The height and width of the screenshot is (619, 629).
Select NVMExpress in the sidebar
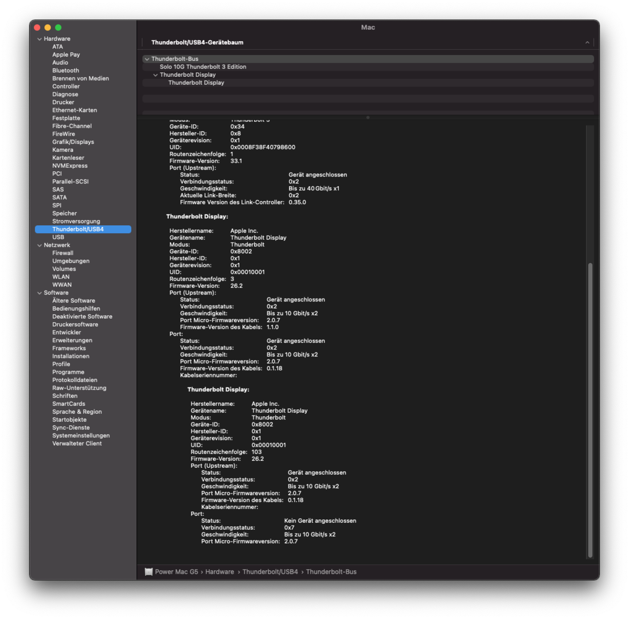click(x=70, y=166)
